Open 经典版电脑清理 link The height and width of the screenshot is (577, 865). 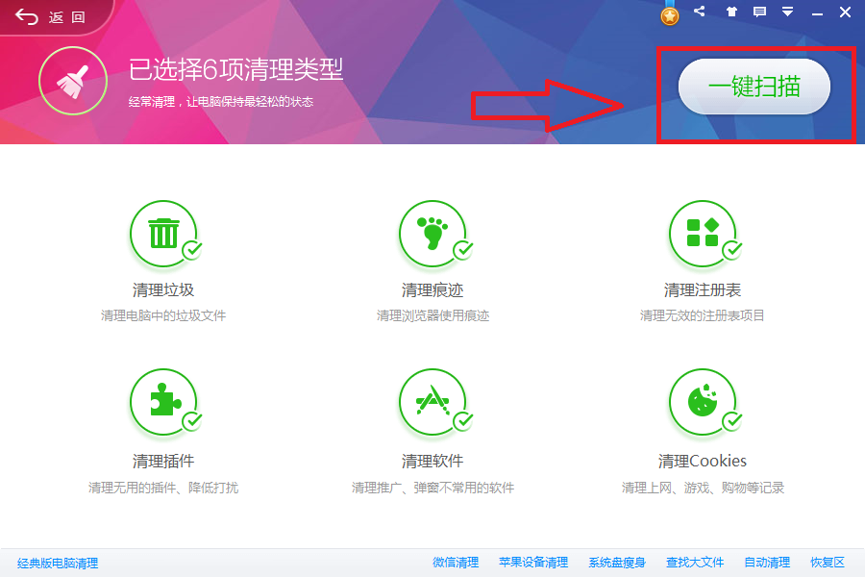pyautogui.click(x=58, y=563)
